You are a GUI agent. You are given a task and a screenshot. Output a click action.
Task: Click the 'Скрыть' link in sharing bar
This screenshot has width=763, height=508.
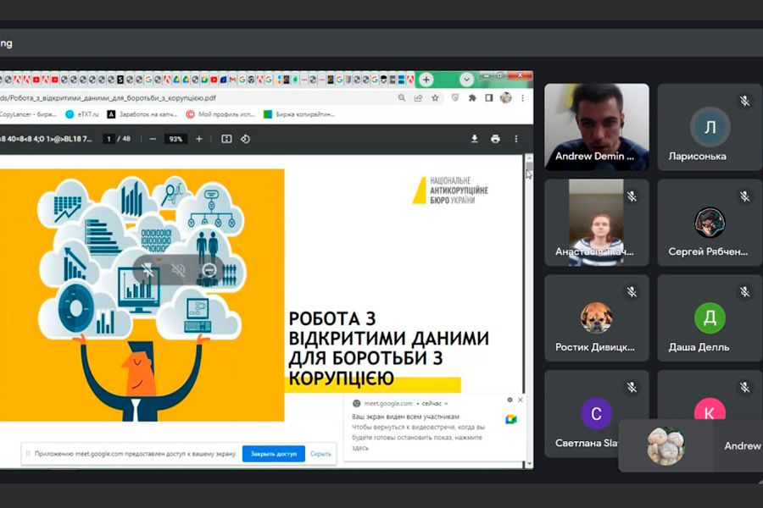point(320,454)
